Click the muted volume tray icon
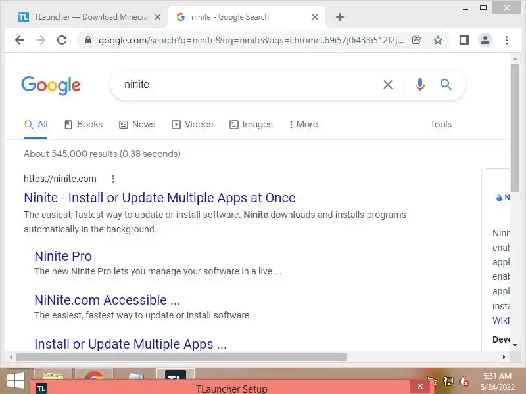 tap(464, 382)
